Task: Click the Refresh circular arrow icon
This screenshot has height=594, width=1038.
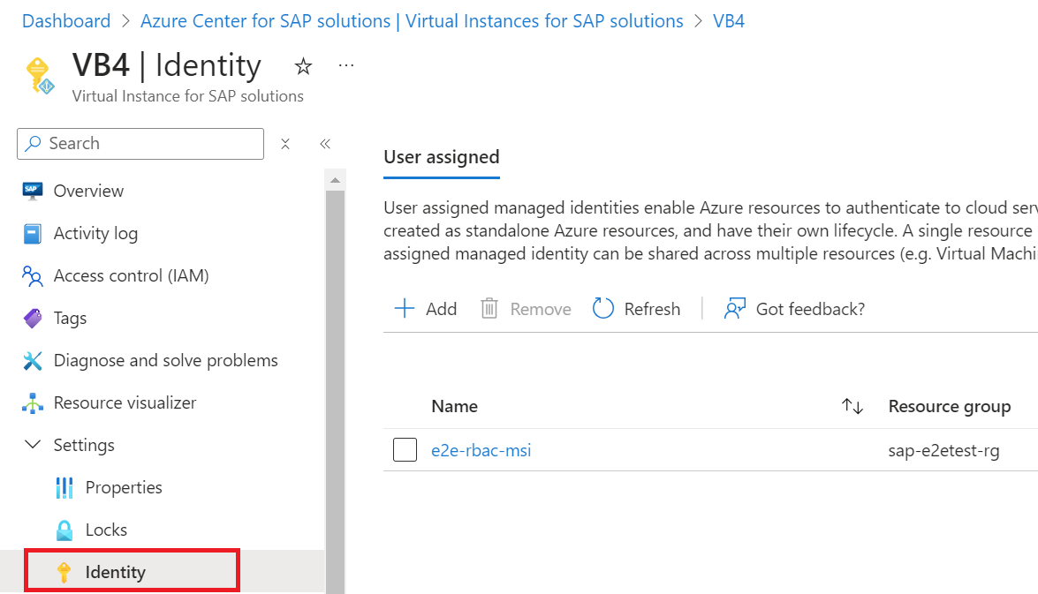Action: 603,308
